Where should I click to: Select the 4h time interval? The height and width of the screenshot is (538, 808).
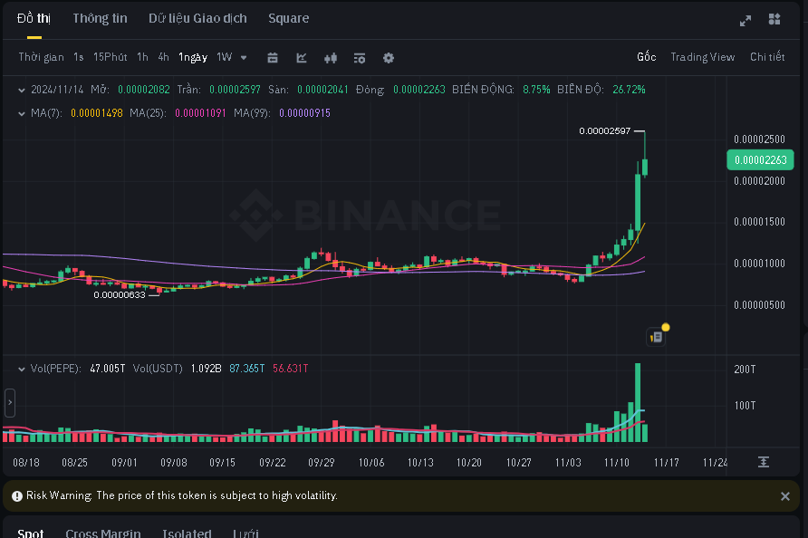[x=163, y=57]
